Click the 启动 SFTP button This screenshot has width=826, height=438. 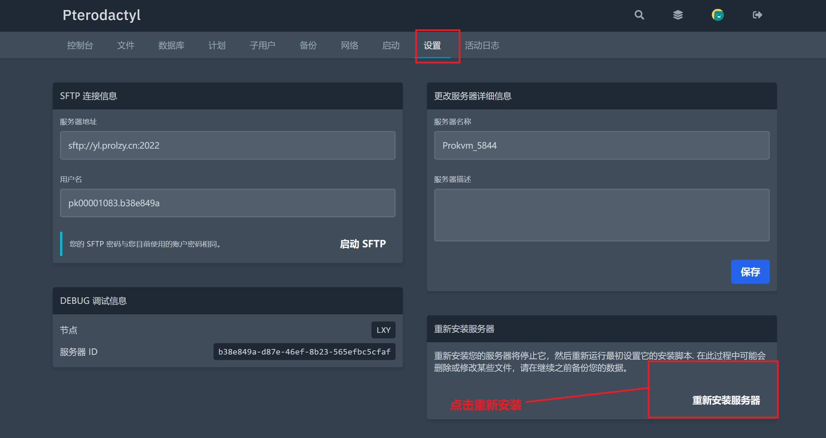pyautogui.click(x=362, y=244)
